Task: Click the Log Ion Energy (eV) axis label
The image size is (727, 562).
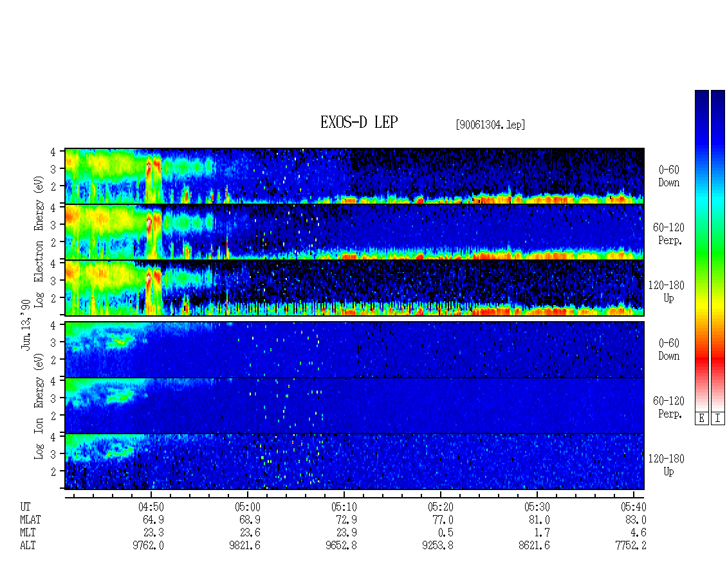Action: point(39,406)
